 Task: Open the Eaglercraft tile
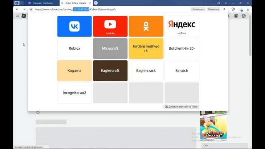pyautogui.click(x=110, y=71)
